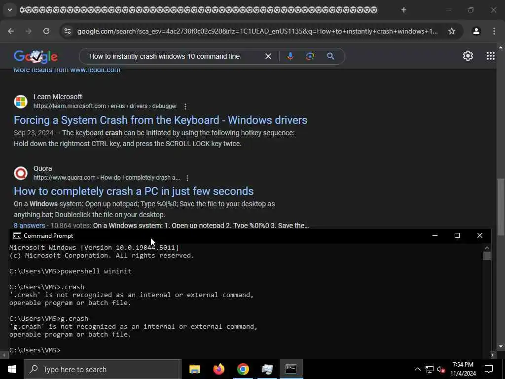Viewport: 505px width, 379px height.
Task: Open muted volume tray icon
Action: click(x=441, y=369)
